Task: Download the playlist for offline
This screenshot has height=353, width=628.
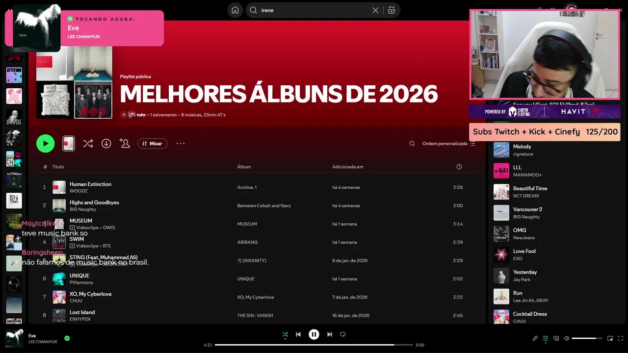Action: [106, 144]
